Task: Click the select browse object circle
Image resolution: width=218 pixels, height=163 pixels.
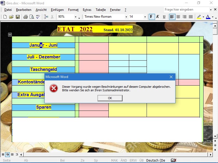Action: [x=215, y=145]
